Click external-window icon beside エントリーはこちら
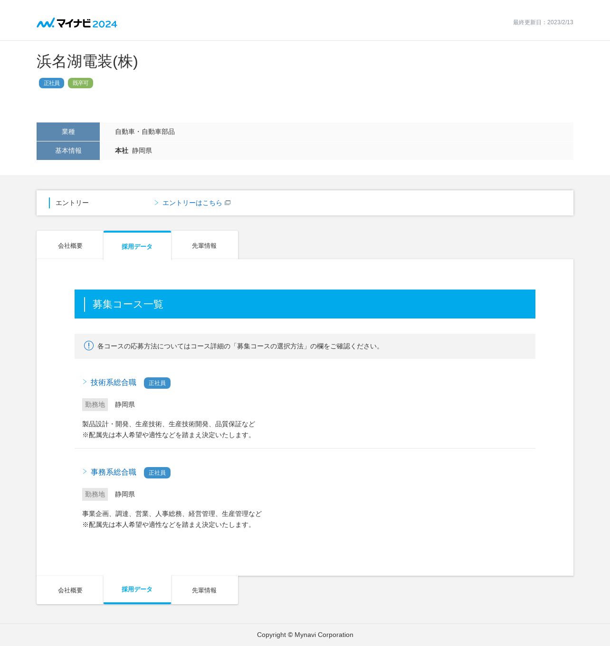 coord(228,203)
